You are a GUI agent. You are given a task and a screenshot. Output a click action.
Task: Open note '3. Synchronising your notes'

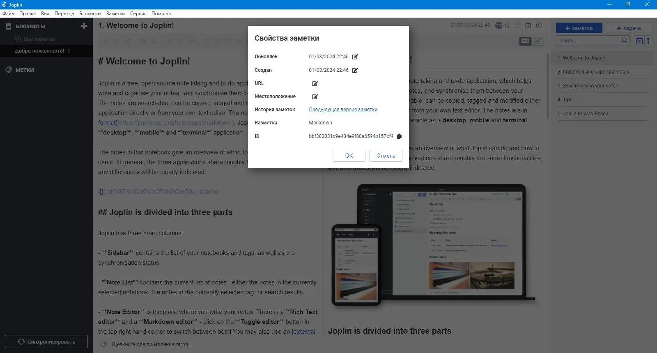pyautogui.click(x=602, y=86)
